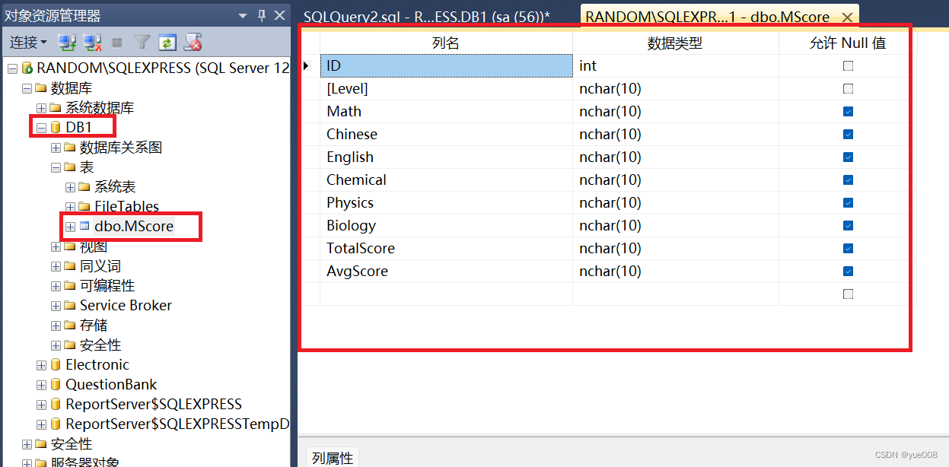The image size is (949, 467).
Task: Click the 数据类型 column header
Action: (x=675, y=43)
